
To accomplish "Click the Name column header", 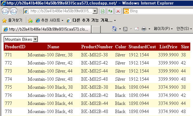I will pyautogui.click(x=53, y=47).
